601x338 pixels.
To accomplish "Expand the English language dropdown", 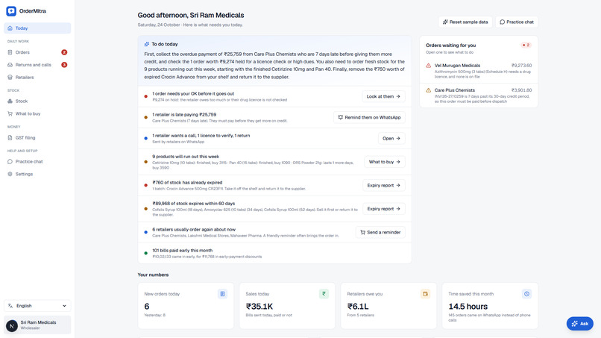I will coord(37,306).
